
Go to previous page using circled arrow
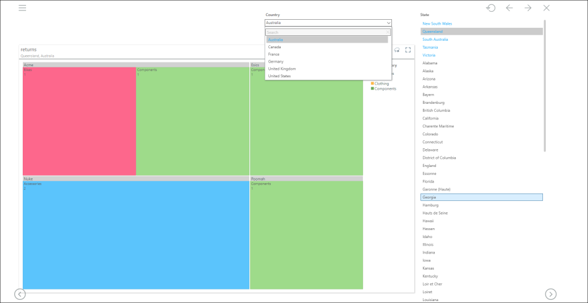(20, 294)
